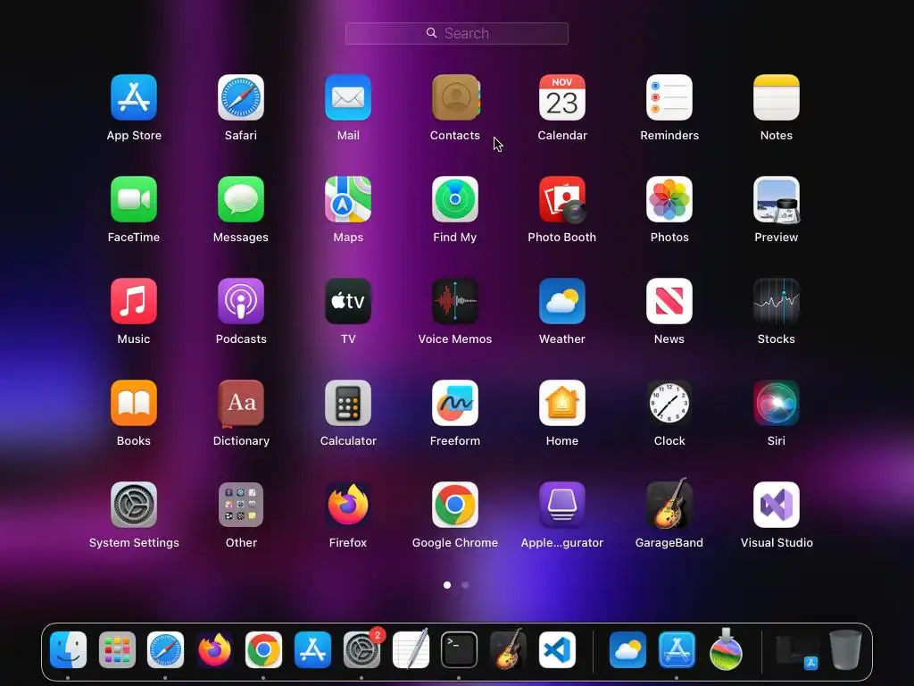Launch the Calculator app
This screenshot has height=686, width=914.
click(348, 403)
